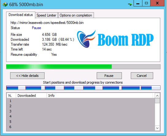Select connection row 1
The height and width of the screenshot is (136, 167).
[81, 101]
